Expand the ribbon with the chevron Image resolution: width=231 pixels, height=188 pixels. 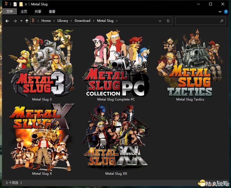tap(220, 12)
